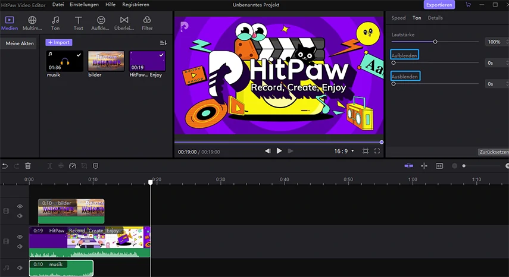509x277 pixels.
Task: Open the Text tool panel
Action: pos(78,20)
